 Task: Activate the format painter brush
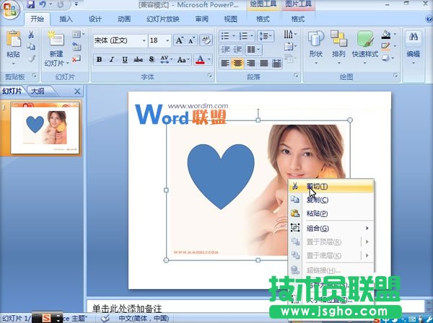(32, 58)
